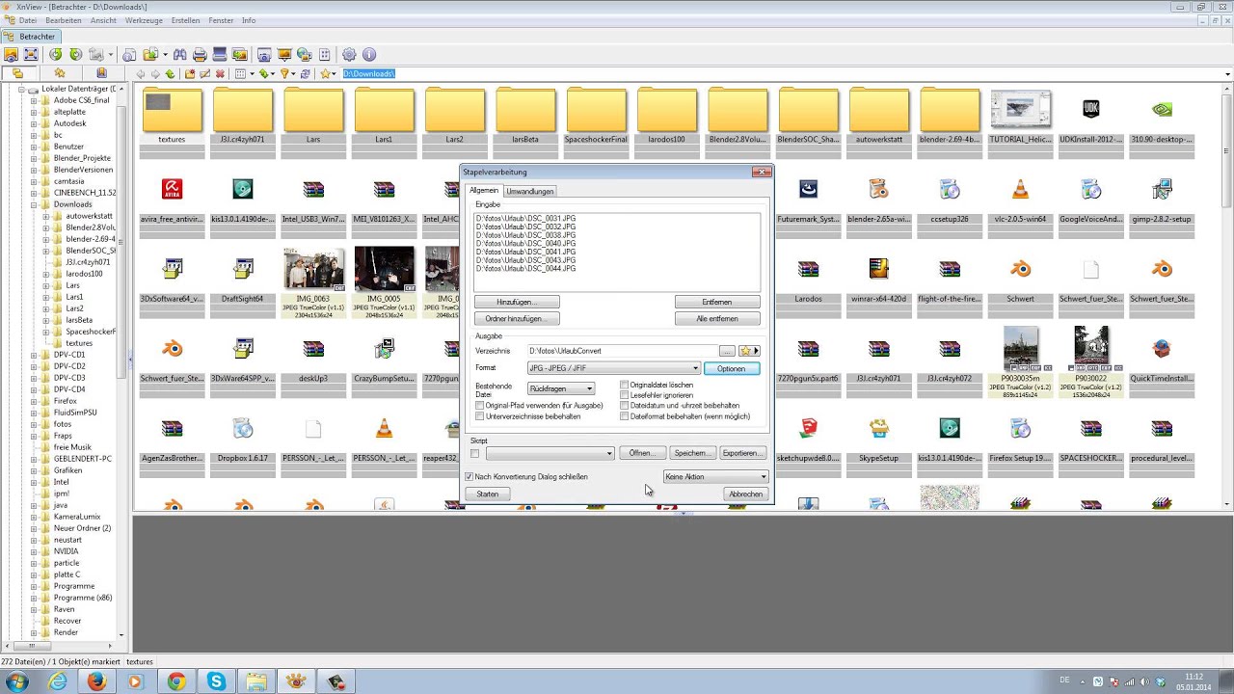Click the rotate right toolbar icon
Screen dimensions: 1234x694
click(75, 55)
